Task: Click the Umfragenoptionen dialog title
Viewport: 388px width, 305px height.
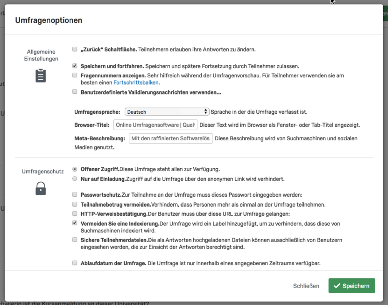Action: click(x=48, y=20)
